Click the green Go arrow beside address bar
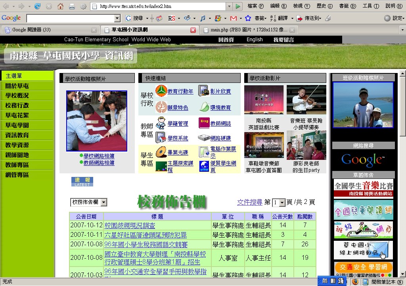 click(x=238, y=6)
